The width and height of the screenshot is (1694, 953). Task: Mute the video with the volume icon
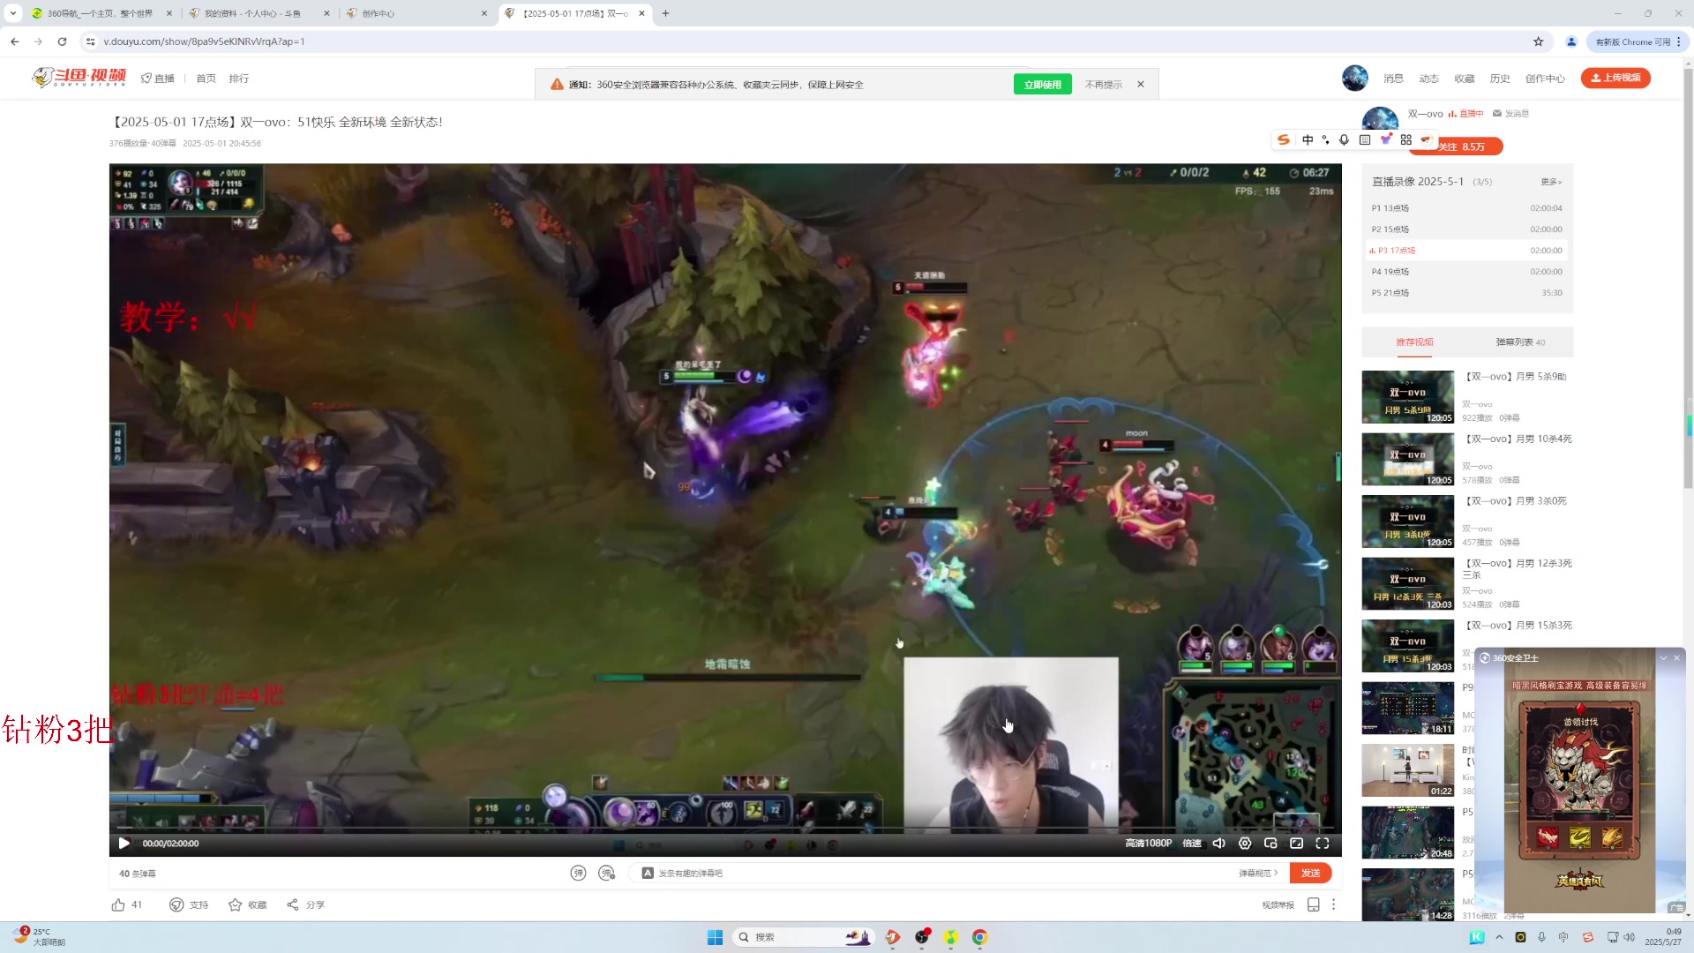(x=1218, y=844)
